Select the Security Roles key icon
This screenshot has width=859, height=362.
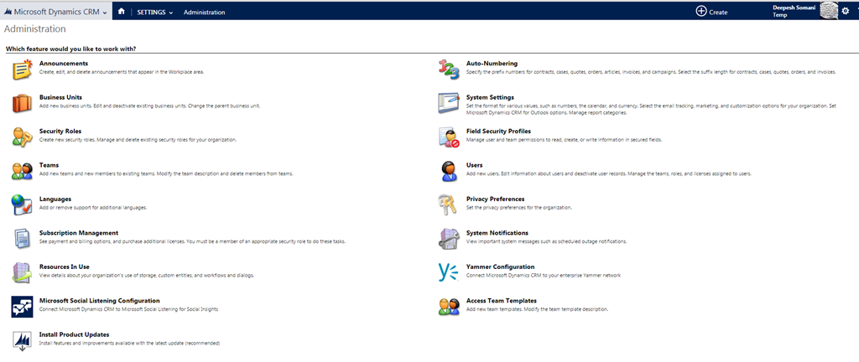(x=23, y=137)
